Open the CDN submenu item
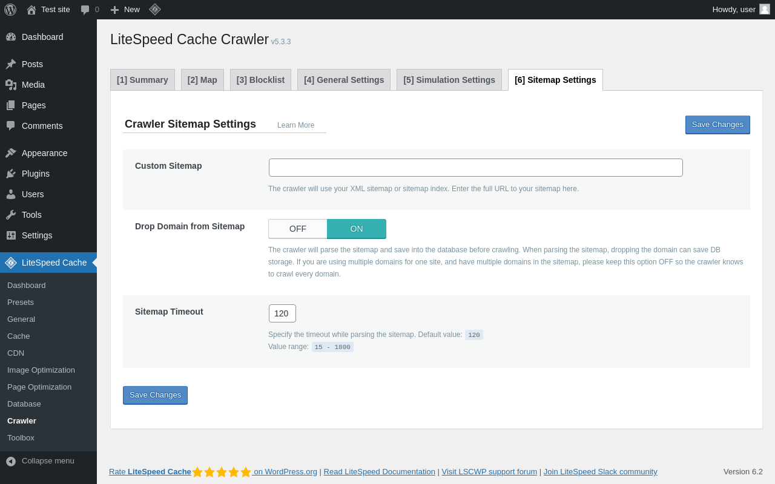 pyautogui.click(x=48, y=353)
